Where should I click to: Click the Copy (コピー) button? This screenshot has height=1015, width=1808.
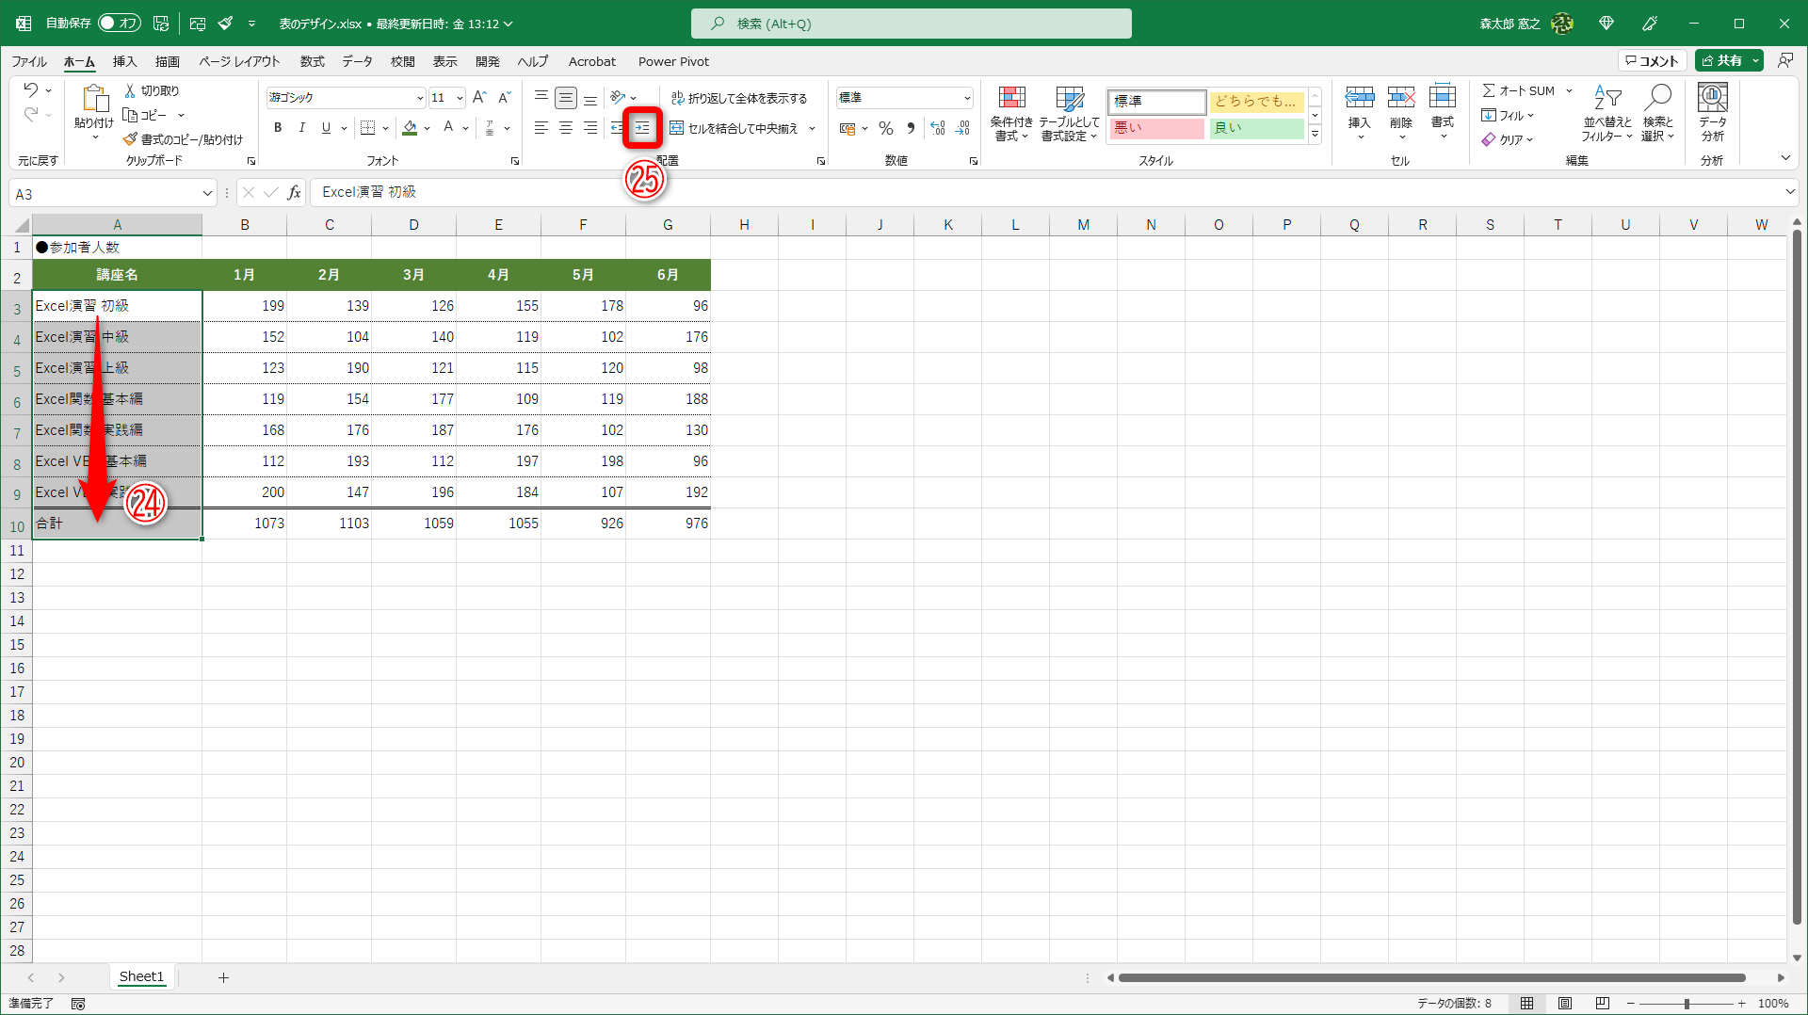pos(146,115)
